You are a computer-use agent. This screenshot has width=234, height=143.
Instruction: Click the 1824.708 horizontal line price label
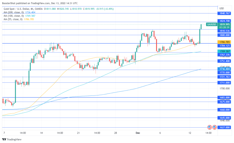224,21
